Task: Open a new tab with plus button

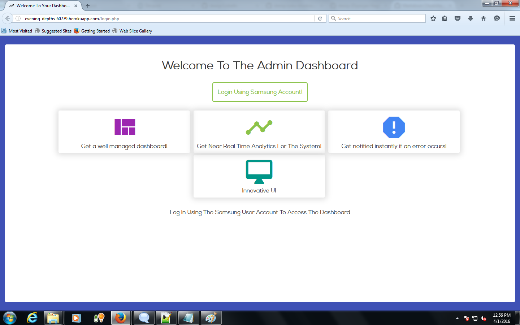Action: (x=88, y=6)
